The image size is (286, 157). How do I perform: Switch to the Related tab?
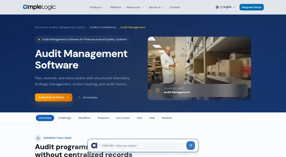click(x=167, y=118)
